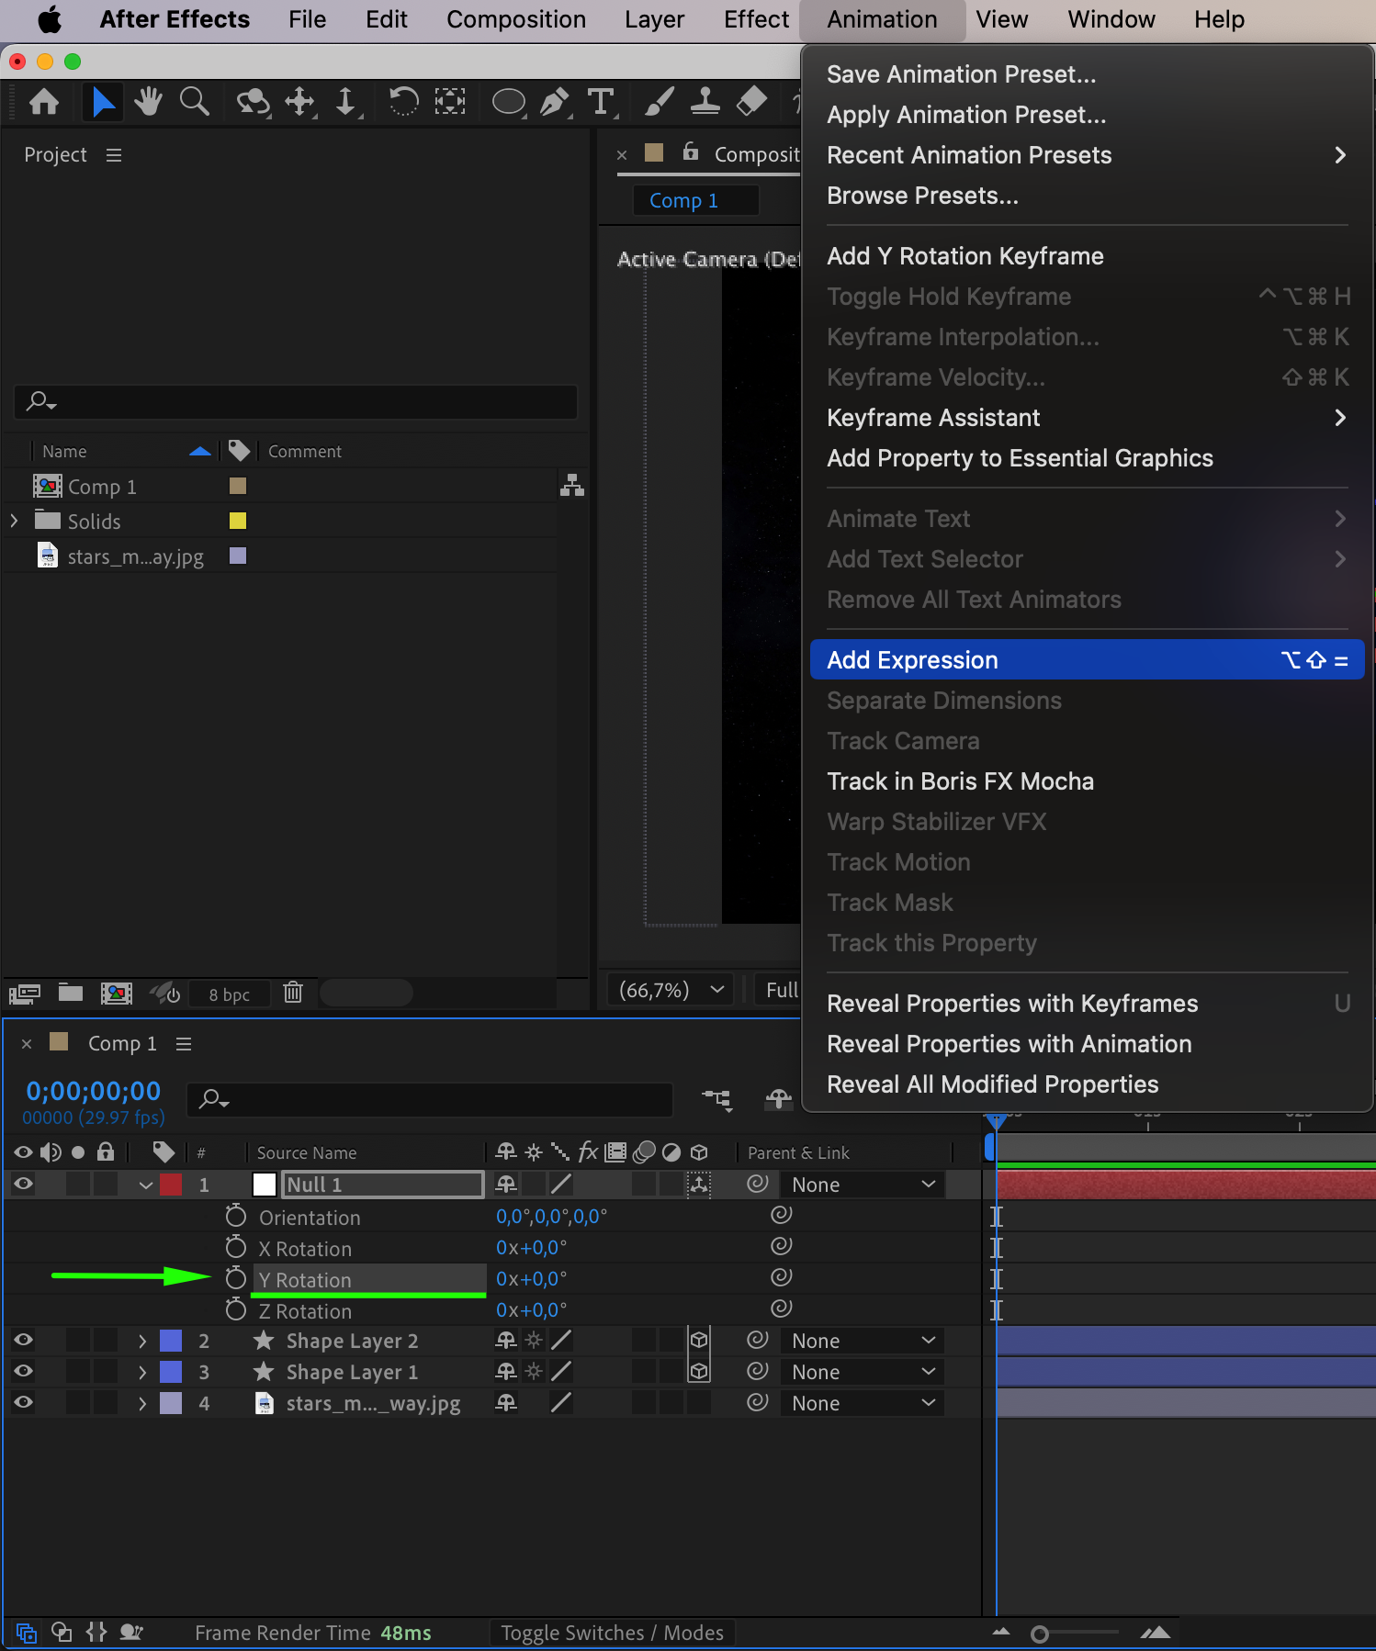Click the Orientation stopwatch icon
Viewport: 1376px width, 1651px height.
236,1216
